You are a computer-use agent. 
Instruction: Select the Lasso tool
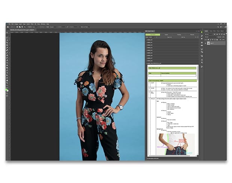coord(7,38)
